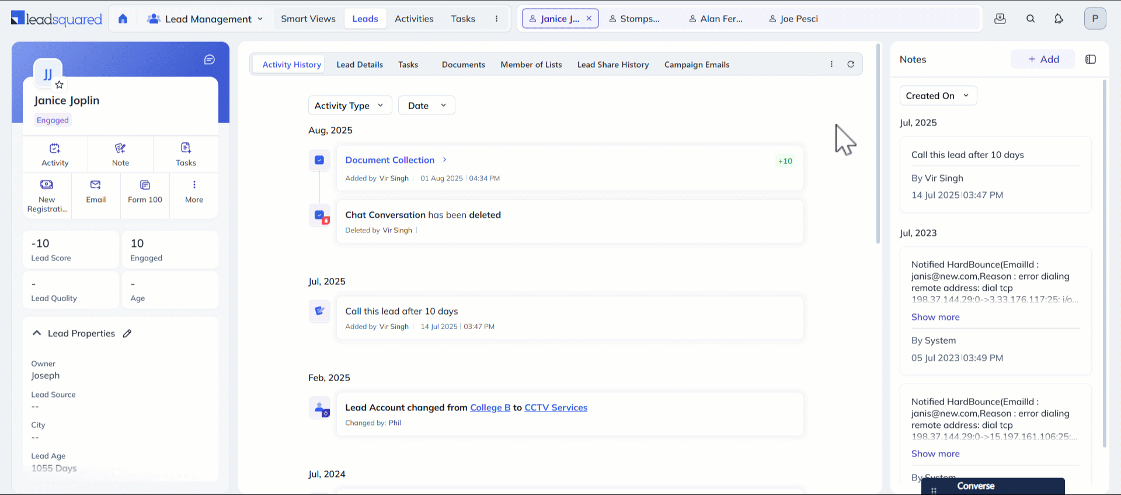This screenshot has width=1121, height=495.
Task: Edit Lead Properties with pencil icon
Action: pos(127,333)
